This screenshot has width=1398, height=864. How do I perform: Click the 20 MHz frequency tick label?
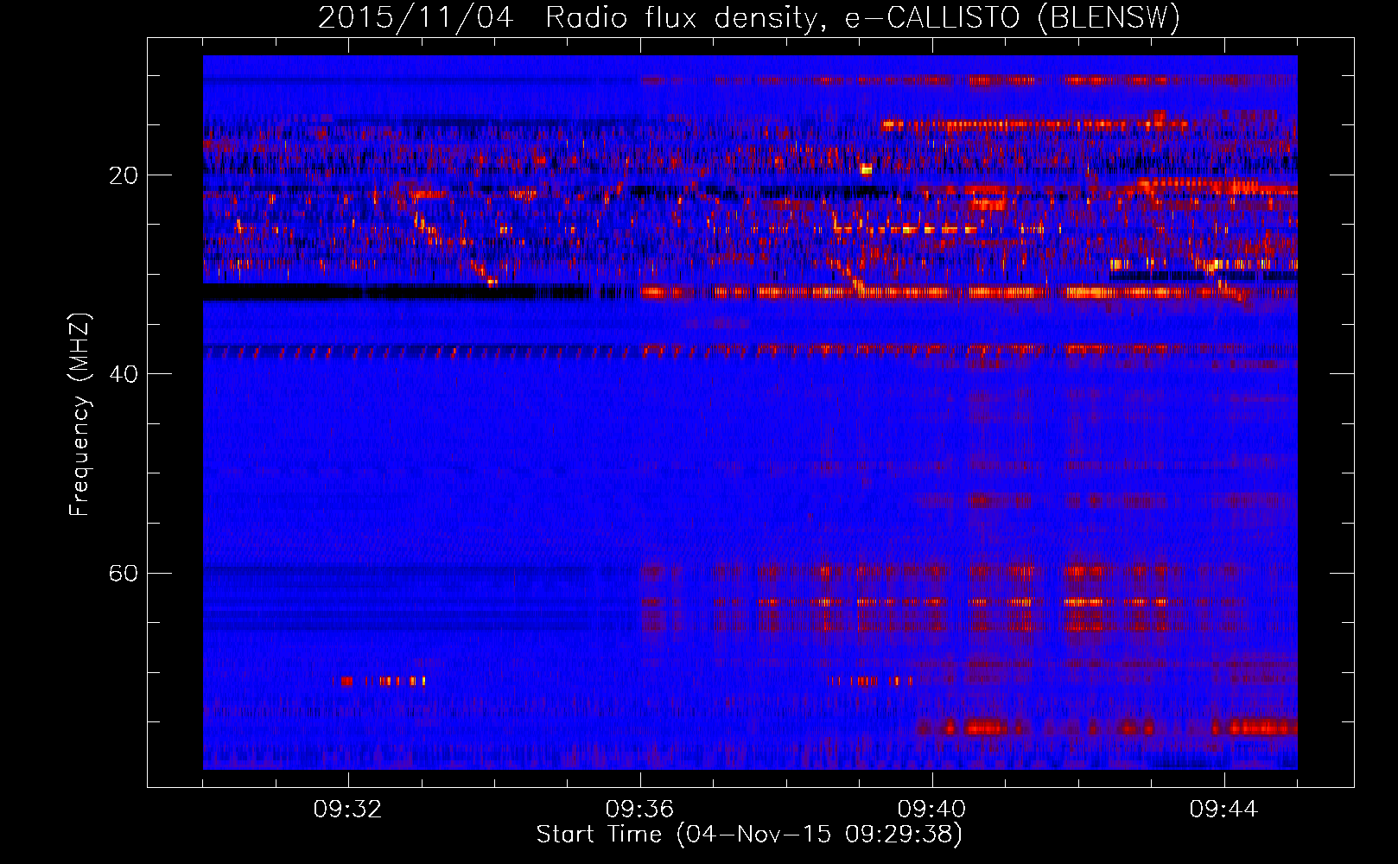click(124, 175)
